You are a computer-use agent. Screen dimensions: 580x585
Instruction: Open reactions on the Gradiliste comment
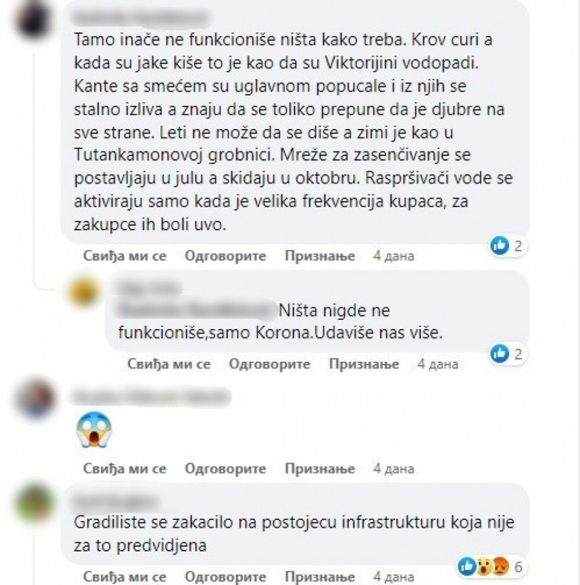490,567
